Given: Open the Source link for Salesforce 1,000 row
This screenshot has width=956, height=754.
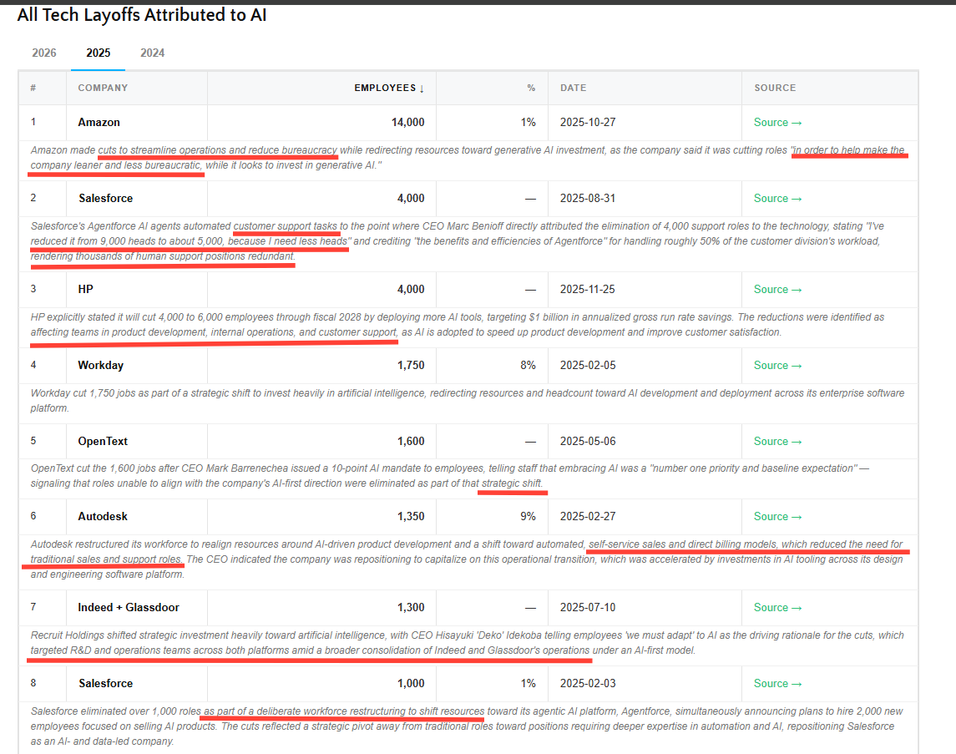Looking at the screenshot, I should pyautogui.click(x=777, y=684).
